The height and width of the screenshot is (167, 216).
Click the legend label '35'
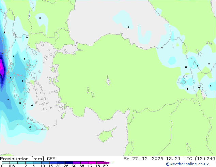82,166
